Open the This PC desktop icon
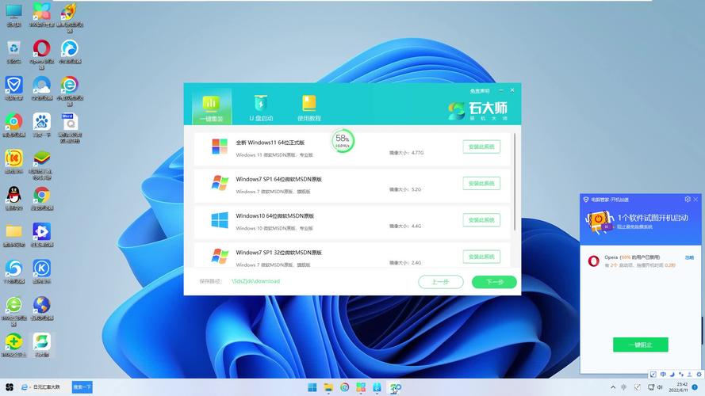This screenshot has height=396, width=705. (14, 15)
